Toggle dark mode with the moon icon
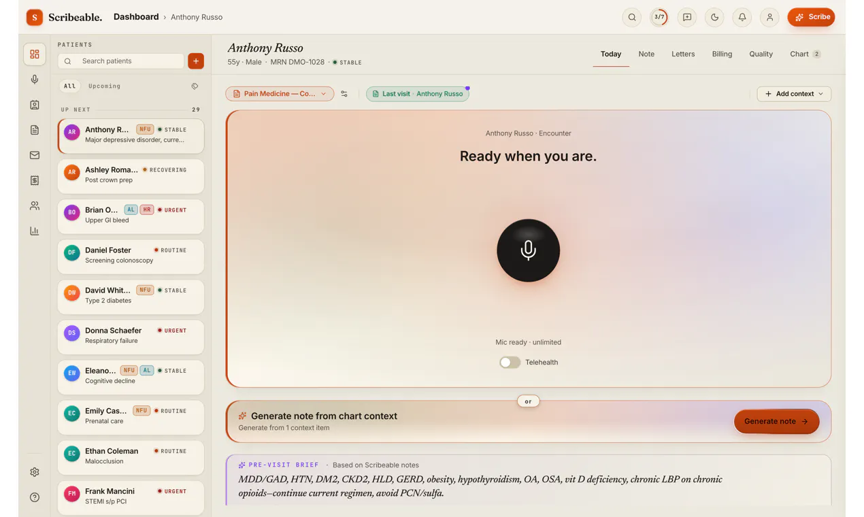The width and height of the screenshot is (864, 517). pos(714,17)
